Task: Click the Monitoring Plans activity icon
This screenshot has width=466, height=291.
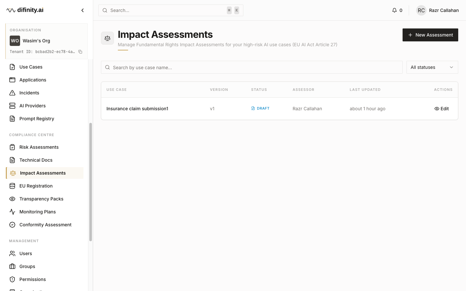Action: coord(12,212)
